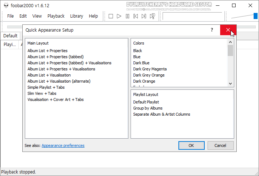Select Album List + Properties (tabbed) + Visualisations
The width and height of the screenshot is (259, 176).
tap(69, 63)
